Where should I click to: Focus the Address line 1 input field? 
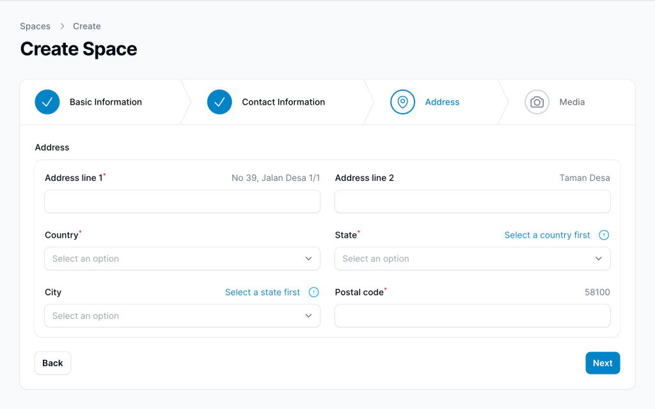click(182, 201)
